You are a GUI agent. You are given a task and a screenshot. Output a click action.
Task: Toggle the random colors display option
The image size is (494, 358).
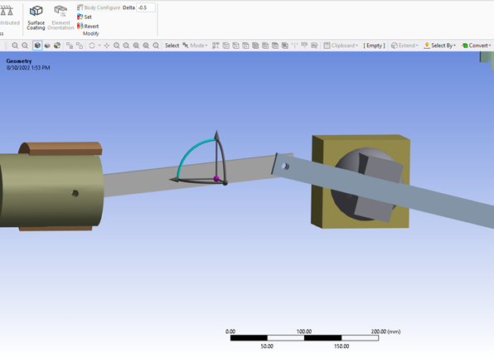57,46
